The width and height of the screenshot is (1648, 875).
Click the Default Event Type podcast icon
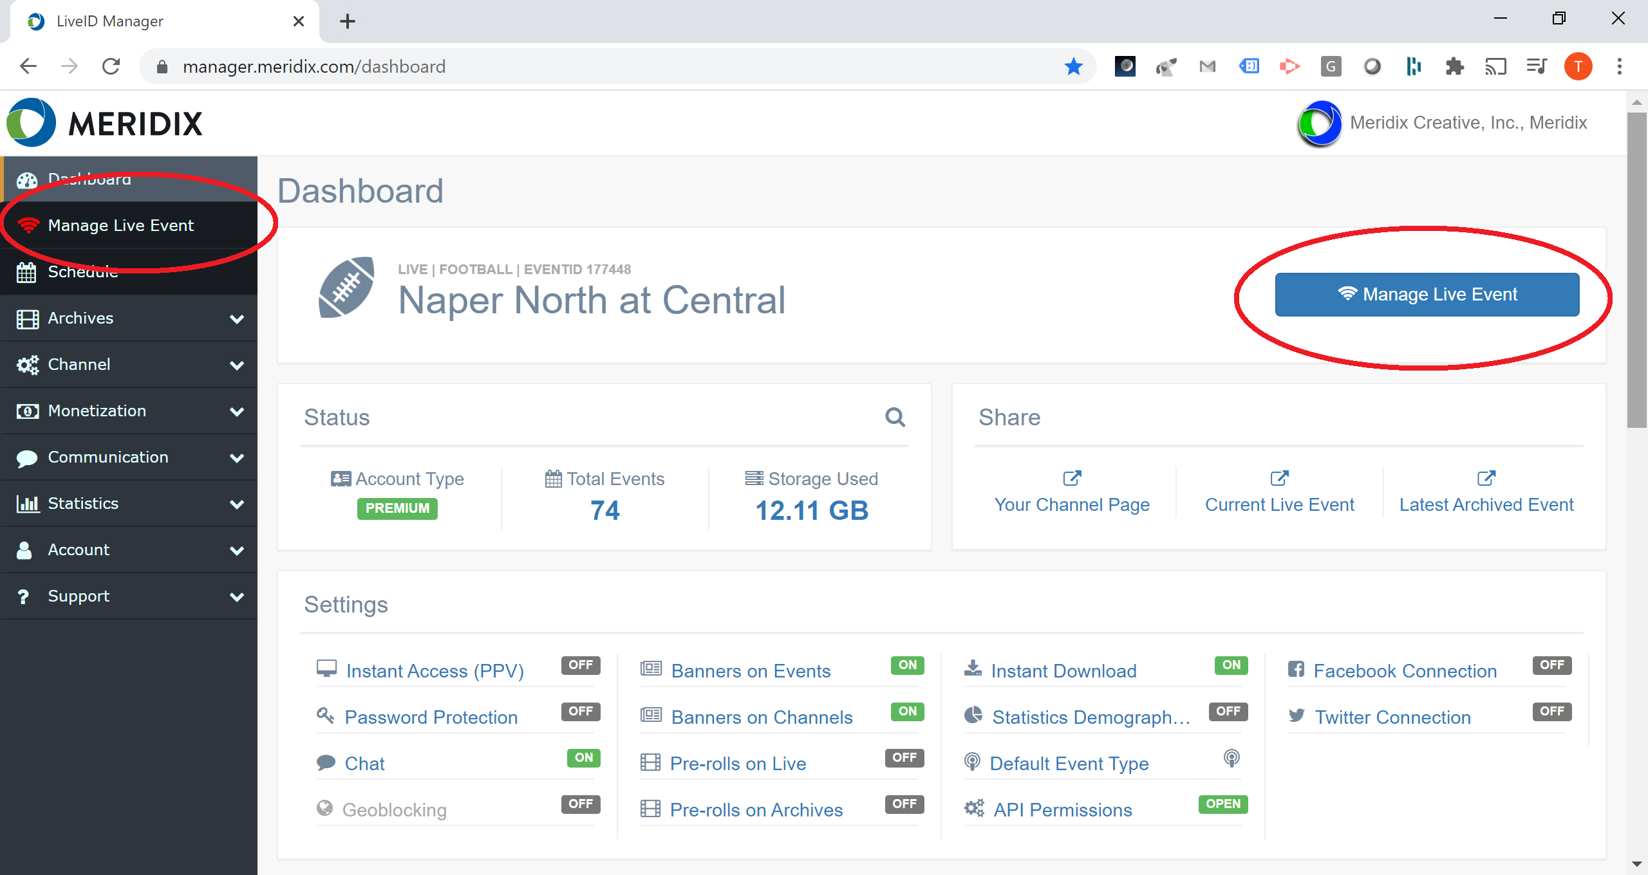pos(1231,758)
